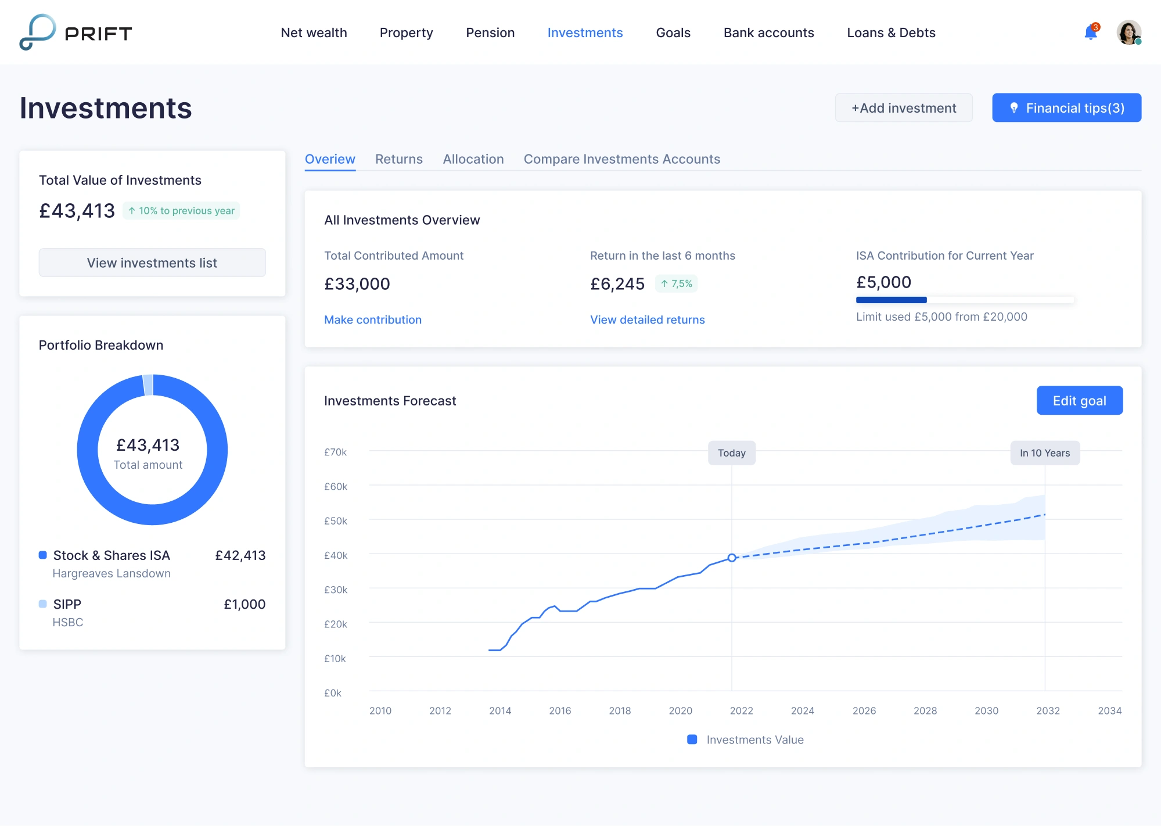This screenshot has width=1161, height=826.
Task: Click the ISA contribution progress bar
Action: [x=964, y=300]
